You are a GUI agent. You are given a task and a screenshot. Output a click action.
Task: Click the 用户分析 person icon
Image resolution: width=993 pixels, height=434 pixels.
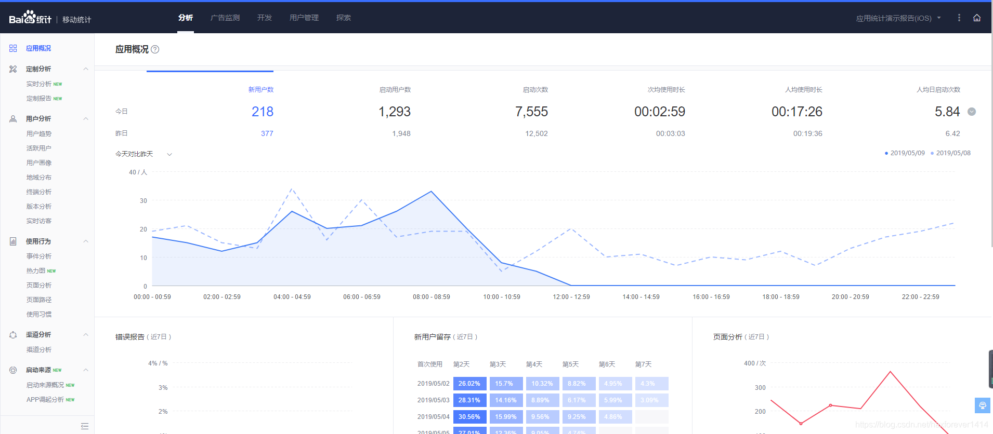(x=13, y=119)
